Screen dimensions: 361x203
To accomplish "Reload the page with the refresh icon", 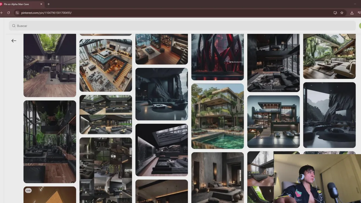I will [8, 13].
